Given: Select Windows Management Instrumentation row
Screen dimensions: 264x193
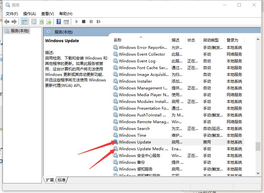Looking at the screenshot, I should [178, 88].
